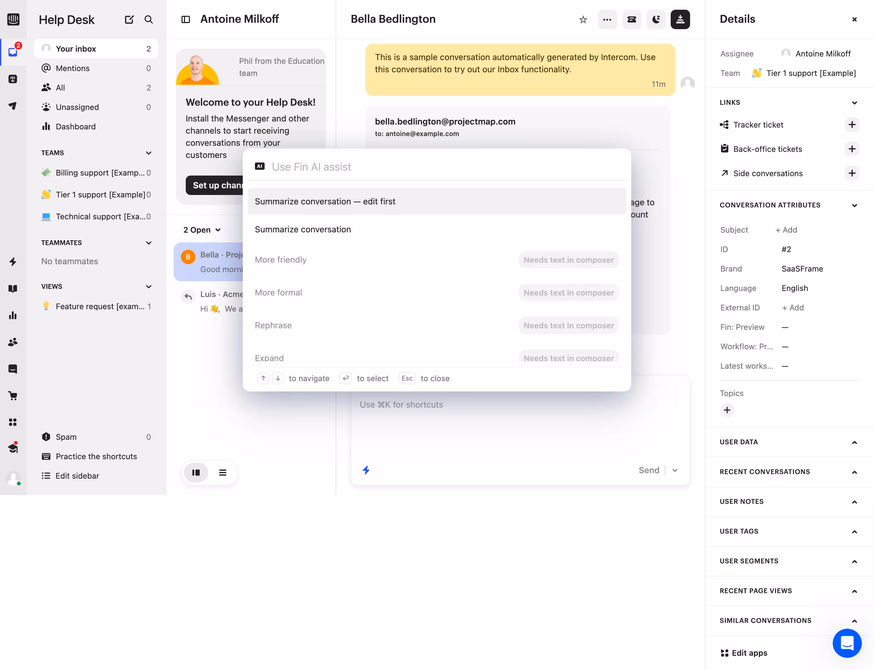Click Add next to Subject attribute
This screenshot has width=874, height=670.
click(786, 230)
